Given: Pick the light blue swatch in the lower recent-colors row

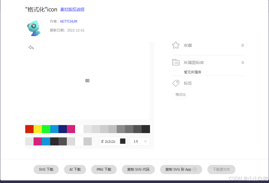Looking at the screenshot, I should pyautogui.click(x=46, y=141).
